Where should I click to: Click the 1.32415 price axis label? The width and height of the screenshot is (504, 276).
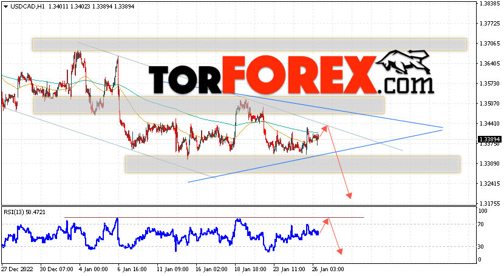[x=489, y=184]
